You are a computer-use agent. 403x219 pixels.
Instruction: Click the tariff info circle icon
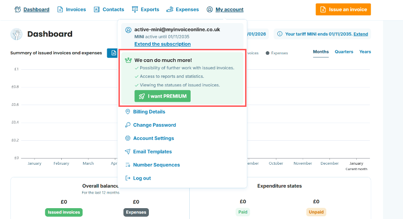(280, 34)
